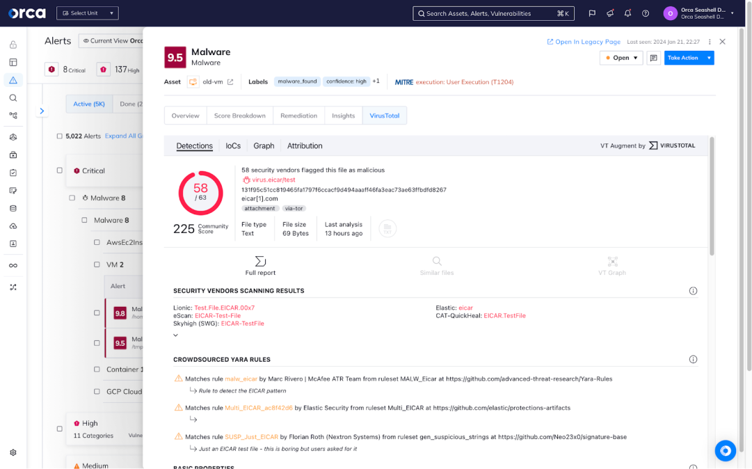Check the 9.8 alert row checkbox
Screen dimensions: 752x469
click(x=97, y=312)
